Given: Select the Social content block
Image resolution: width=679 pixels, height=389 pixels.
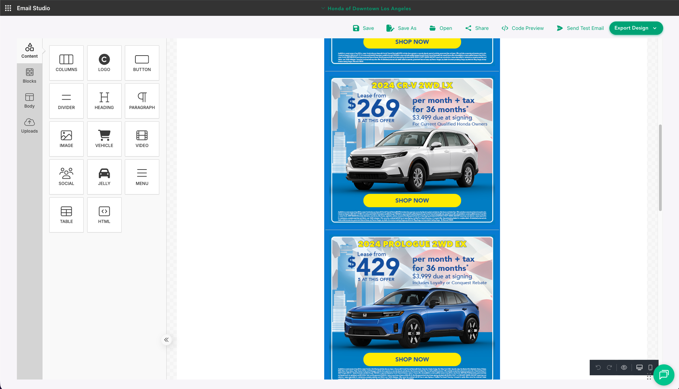Looking at the screenshot, I should point(66,177).
